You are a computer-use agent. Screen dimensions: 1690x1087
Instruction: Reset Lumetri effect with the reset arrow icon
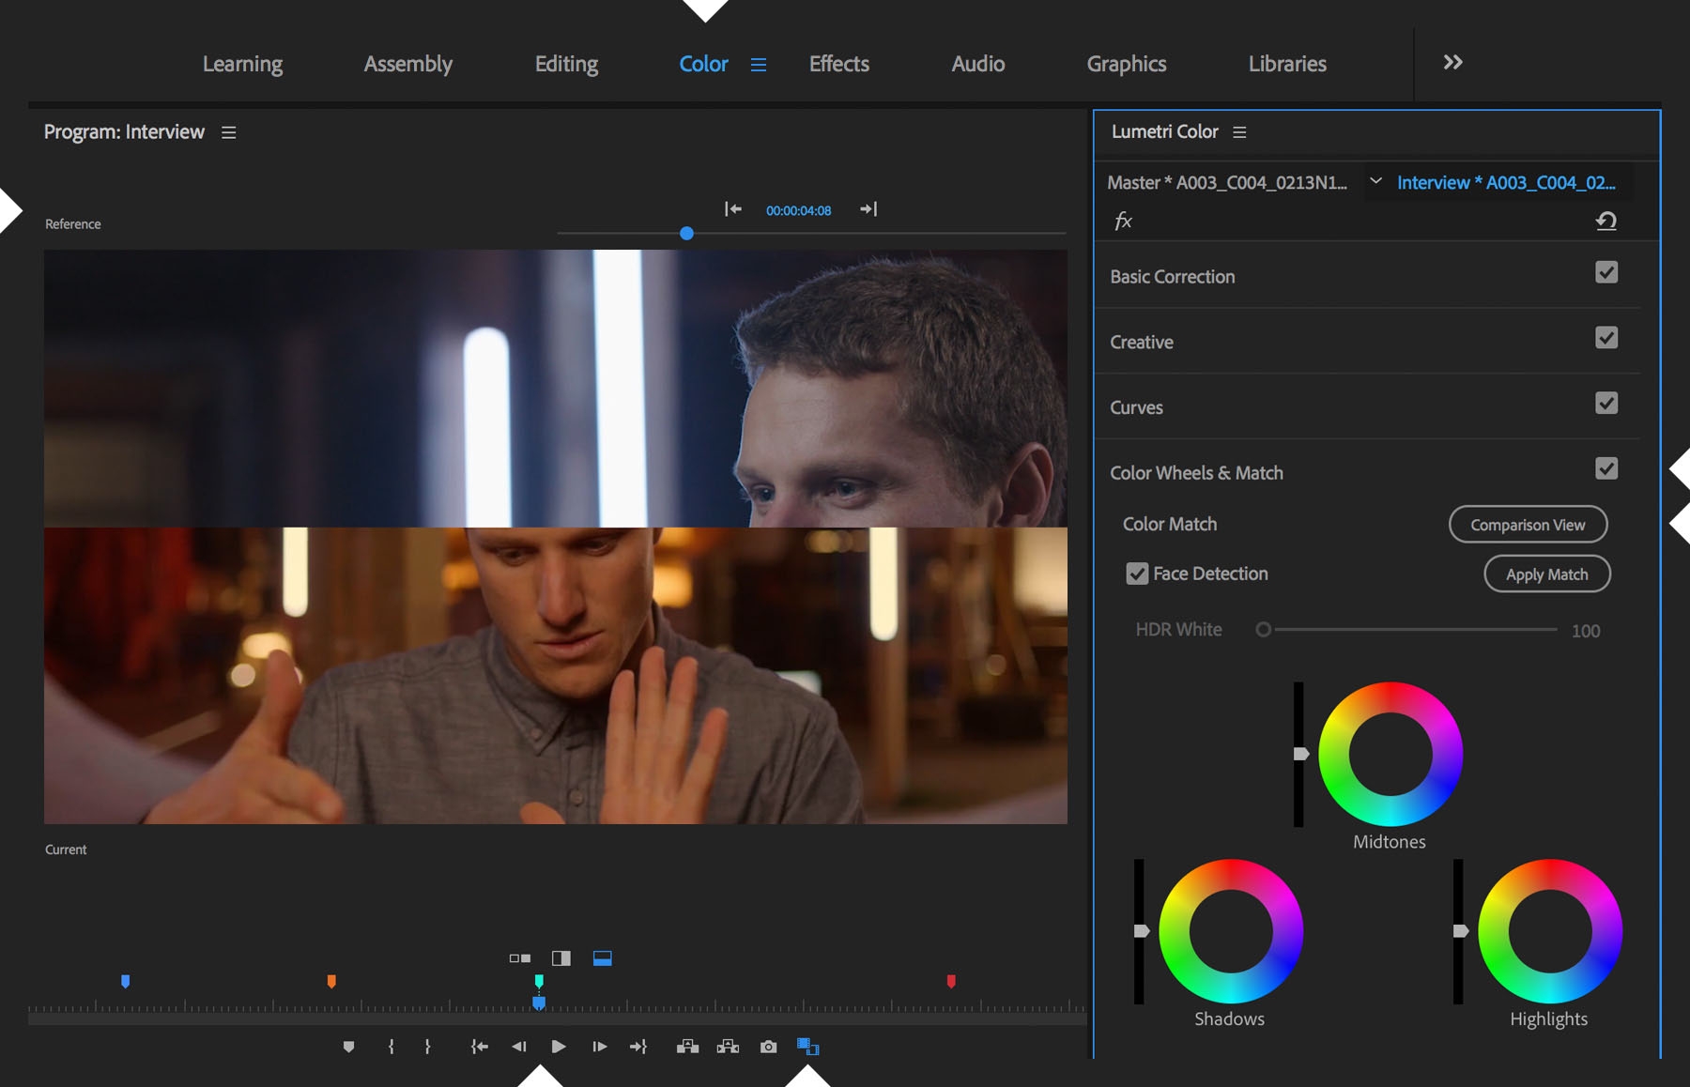(x=1605, y=221)
